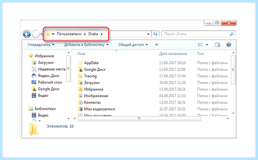Click the Google Диск folder icon in list

point(80,69)
